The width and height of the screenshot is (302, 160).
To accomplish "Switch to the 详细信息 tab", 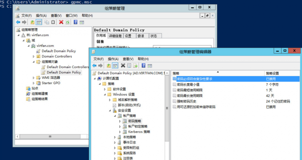I will [115, 36].
